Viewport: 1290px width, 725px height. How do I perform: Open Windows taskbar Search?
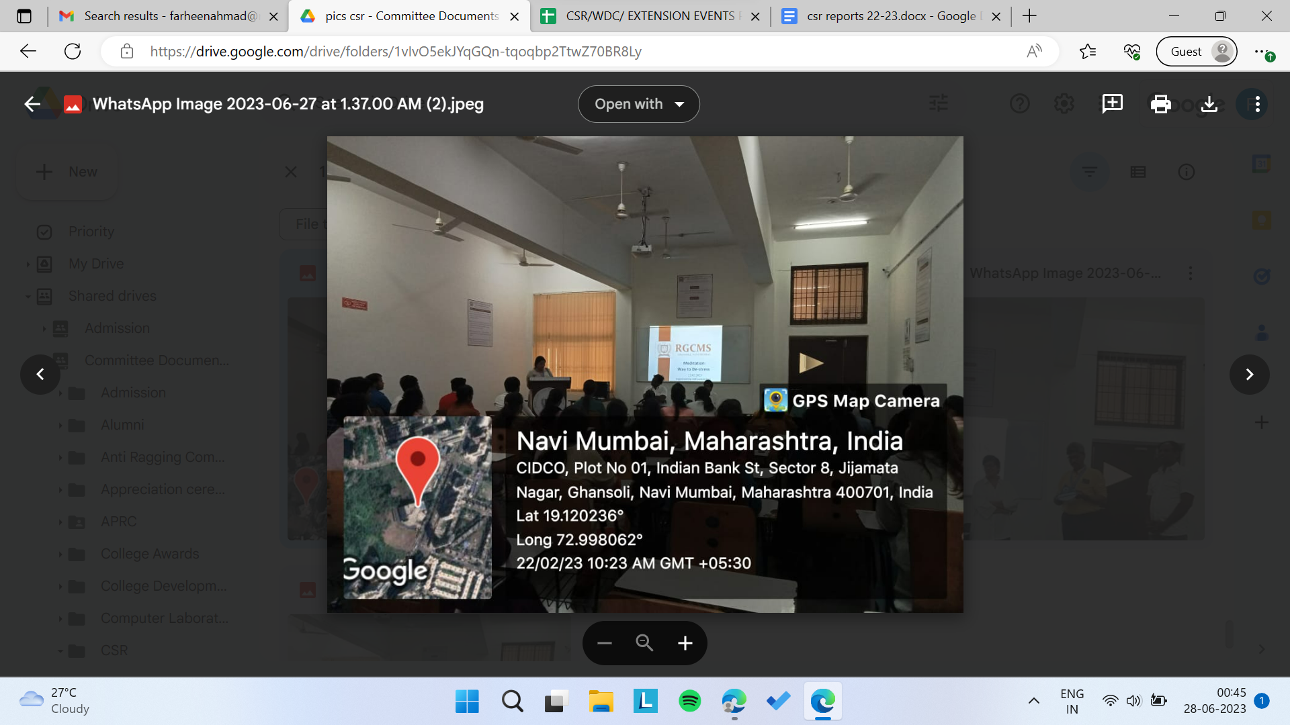(x=512, y=702)
